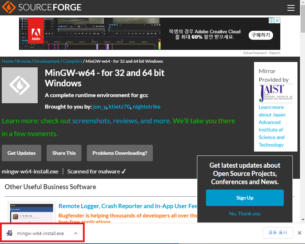Image resolution: width=305 pixels, height=244 pixels.
Task: Click the Problems Downloading? button
Action: [120, 153]
